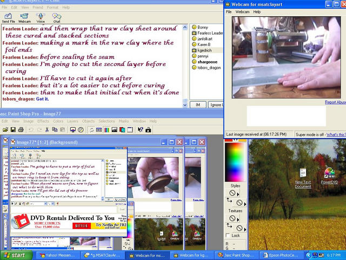346x260 pixels.
Task: Open Layers menu in Paint Shop Pro
Action: [72, 121]
